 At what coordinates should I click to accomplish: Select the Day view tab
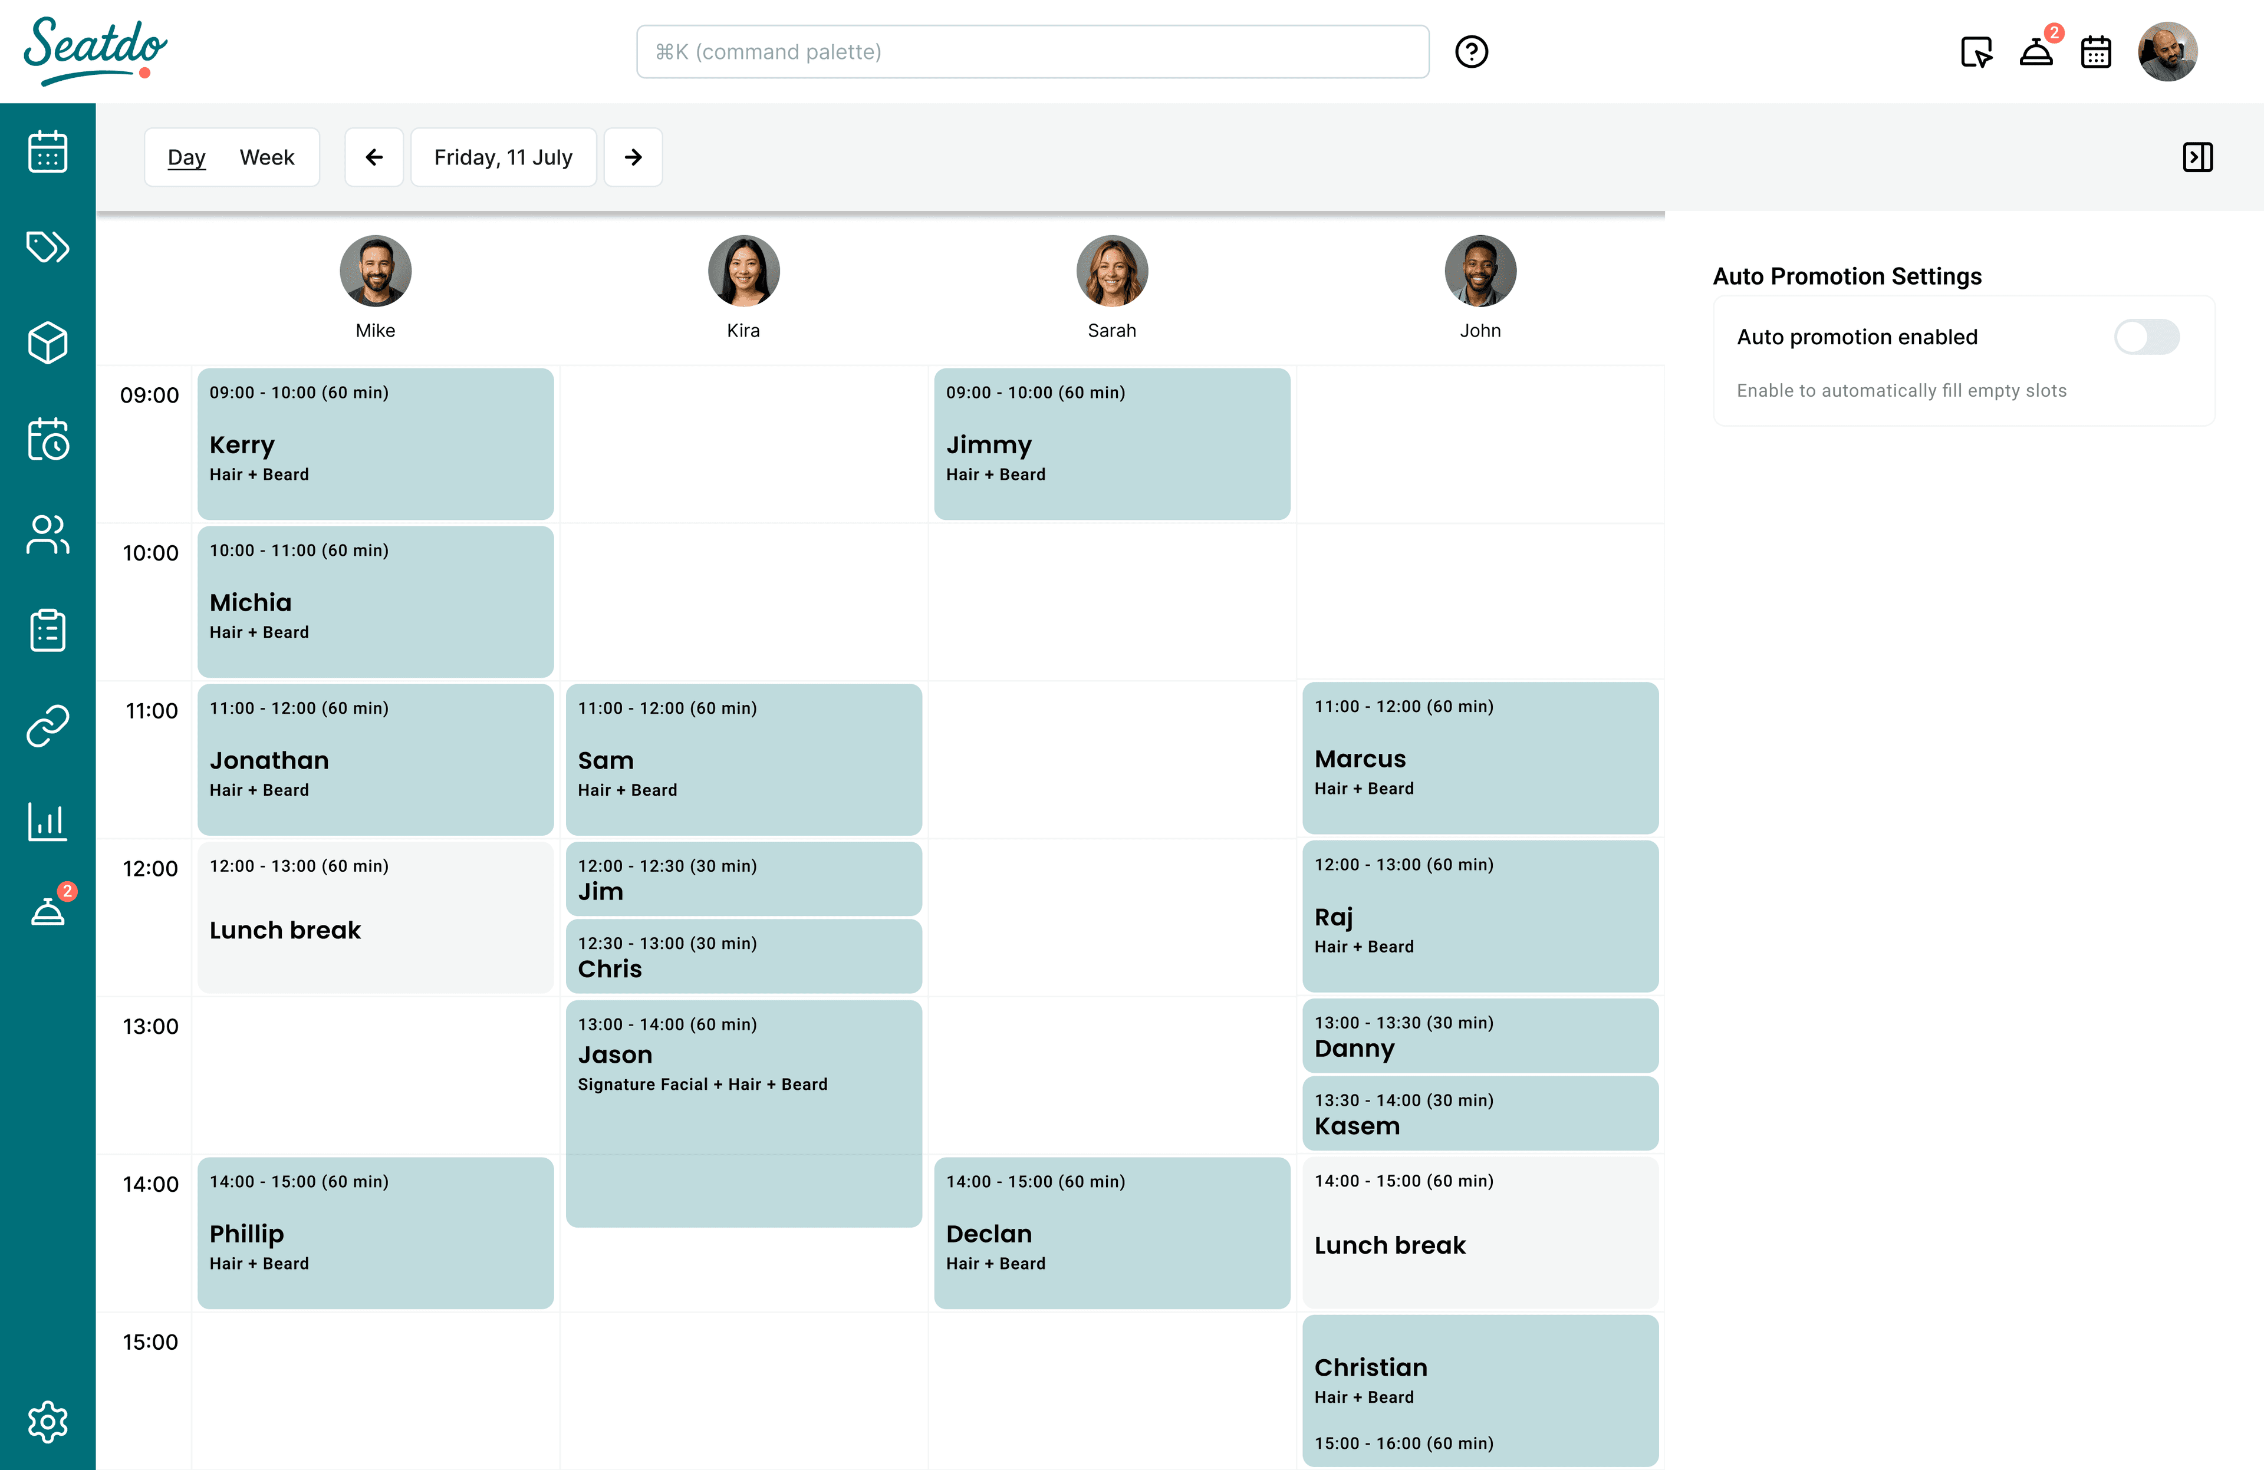click(186, 157)
